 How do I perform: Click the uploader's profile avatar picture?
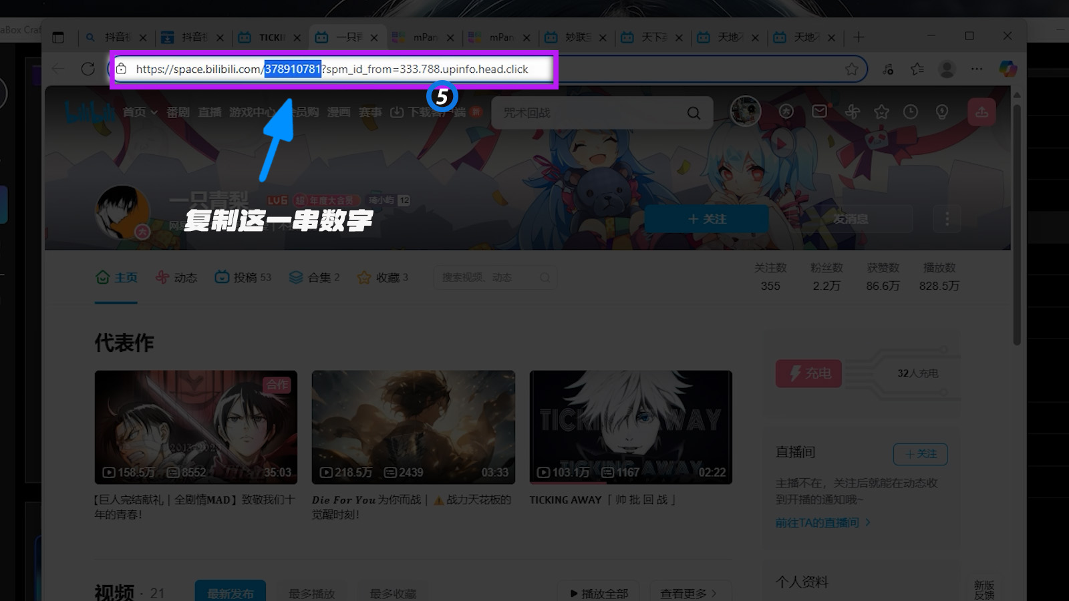click(122, 212)
